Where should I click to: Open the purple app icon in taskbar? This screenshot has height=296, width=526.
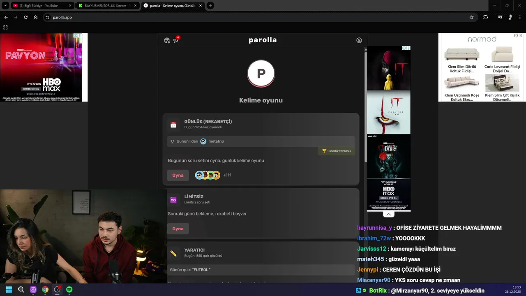33,289
